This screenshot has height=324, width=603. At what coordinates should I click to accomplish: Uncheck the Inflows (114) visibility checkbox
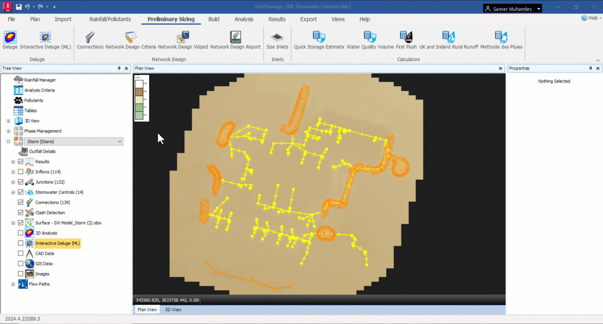21,171
